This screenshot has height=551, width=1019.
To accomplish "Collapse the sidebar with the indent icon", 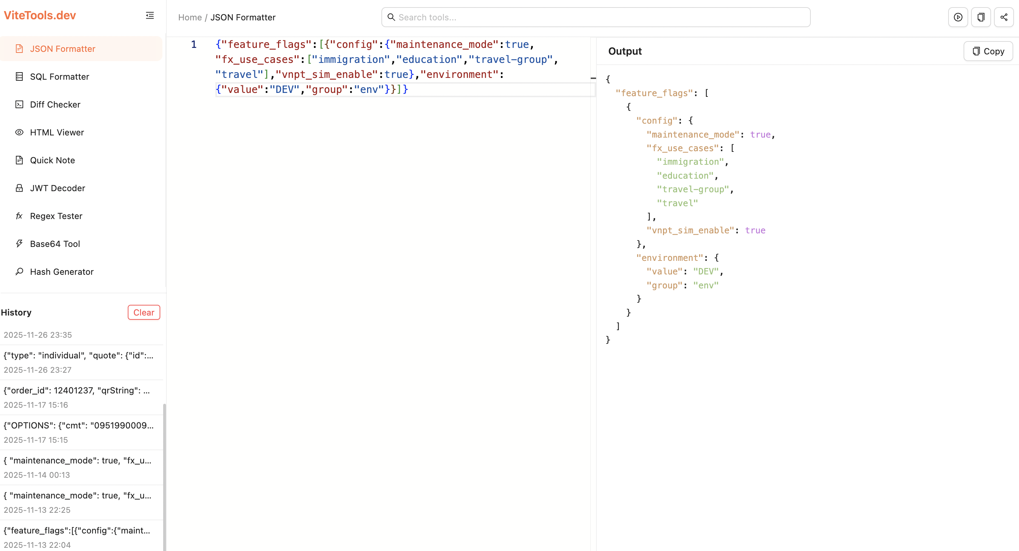I will point(149,15).
